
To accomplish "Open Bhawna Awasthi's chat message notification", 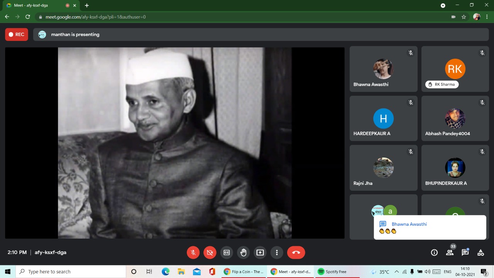I will click(x=430, y=227).
